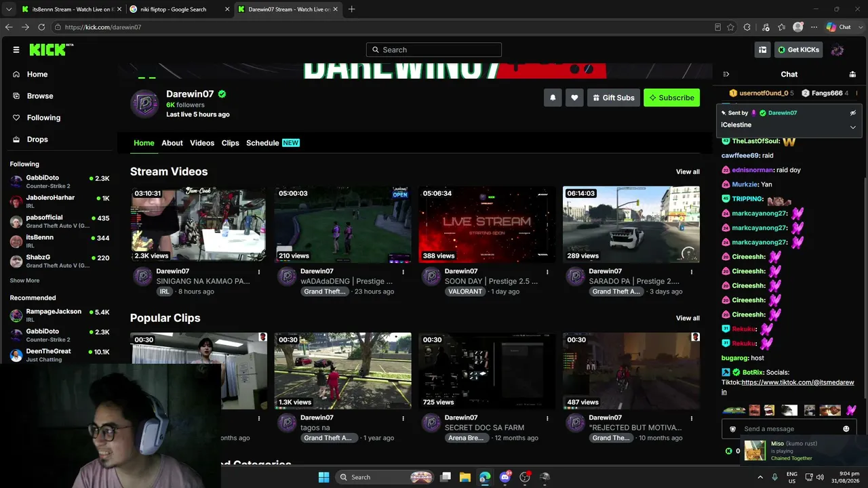Open the favorites list icon

(x=782, y=27)
